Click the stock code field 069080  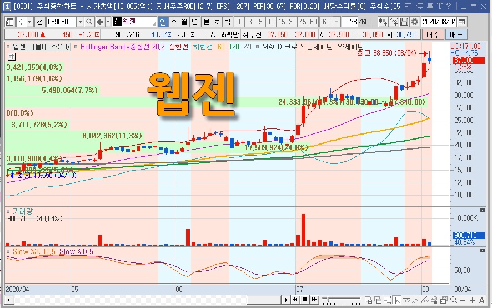[x=61, y=22]
